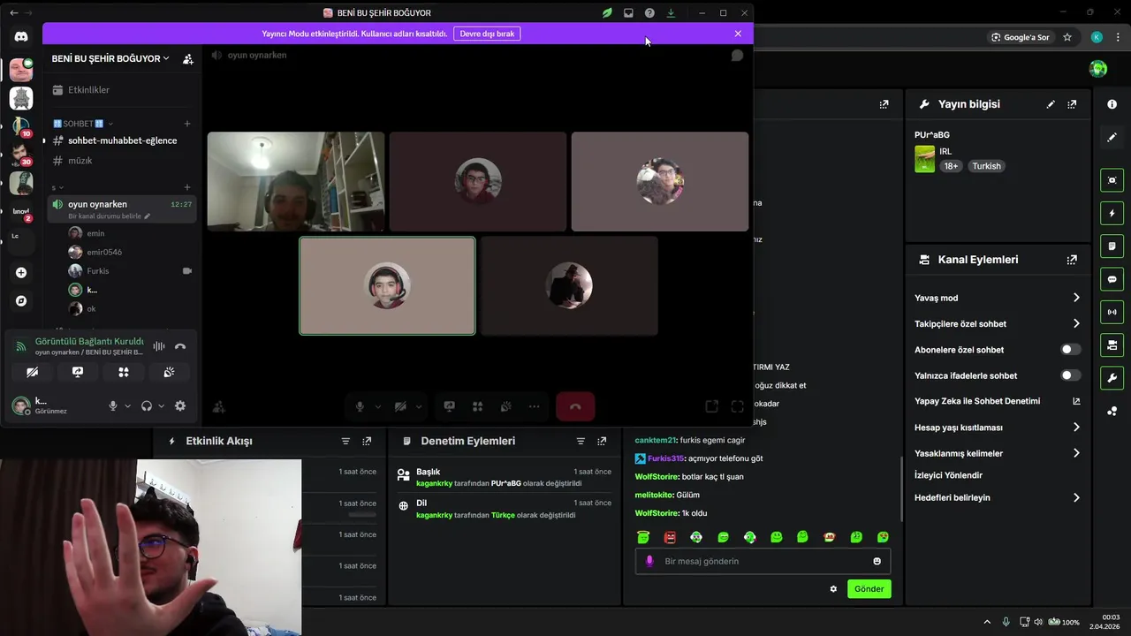The height and width of the screenshot is (636, 1131).
Task: Mute microphone in the user panel
Action: pos(112,406)
